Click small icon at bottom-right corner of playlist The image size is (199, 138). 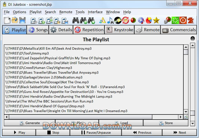[x=186, y=117]
